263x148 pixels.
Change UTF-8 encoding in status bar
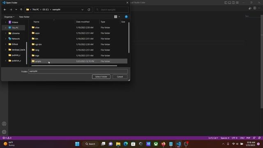tap(235, 138)
